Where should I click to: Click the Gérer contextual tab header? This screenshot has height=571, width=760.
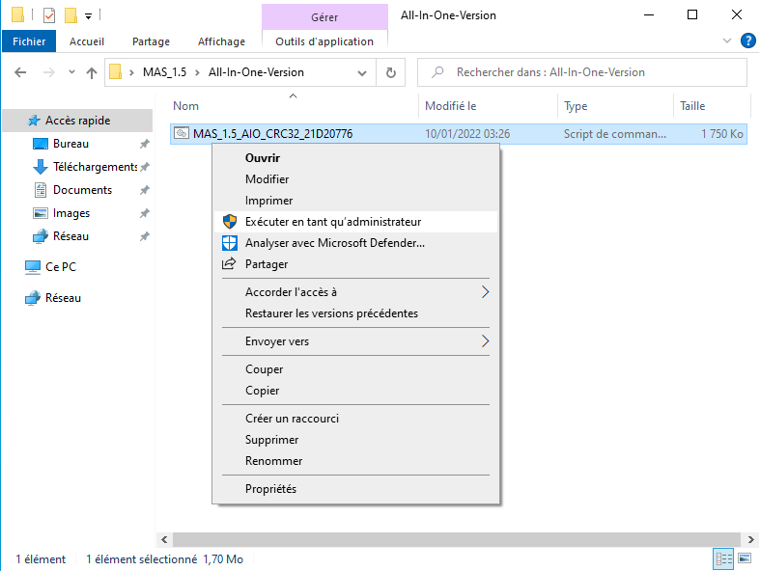point(324,17)
